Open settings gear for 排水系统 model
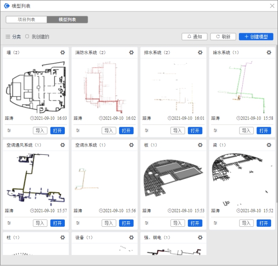 tap(200, 53)
